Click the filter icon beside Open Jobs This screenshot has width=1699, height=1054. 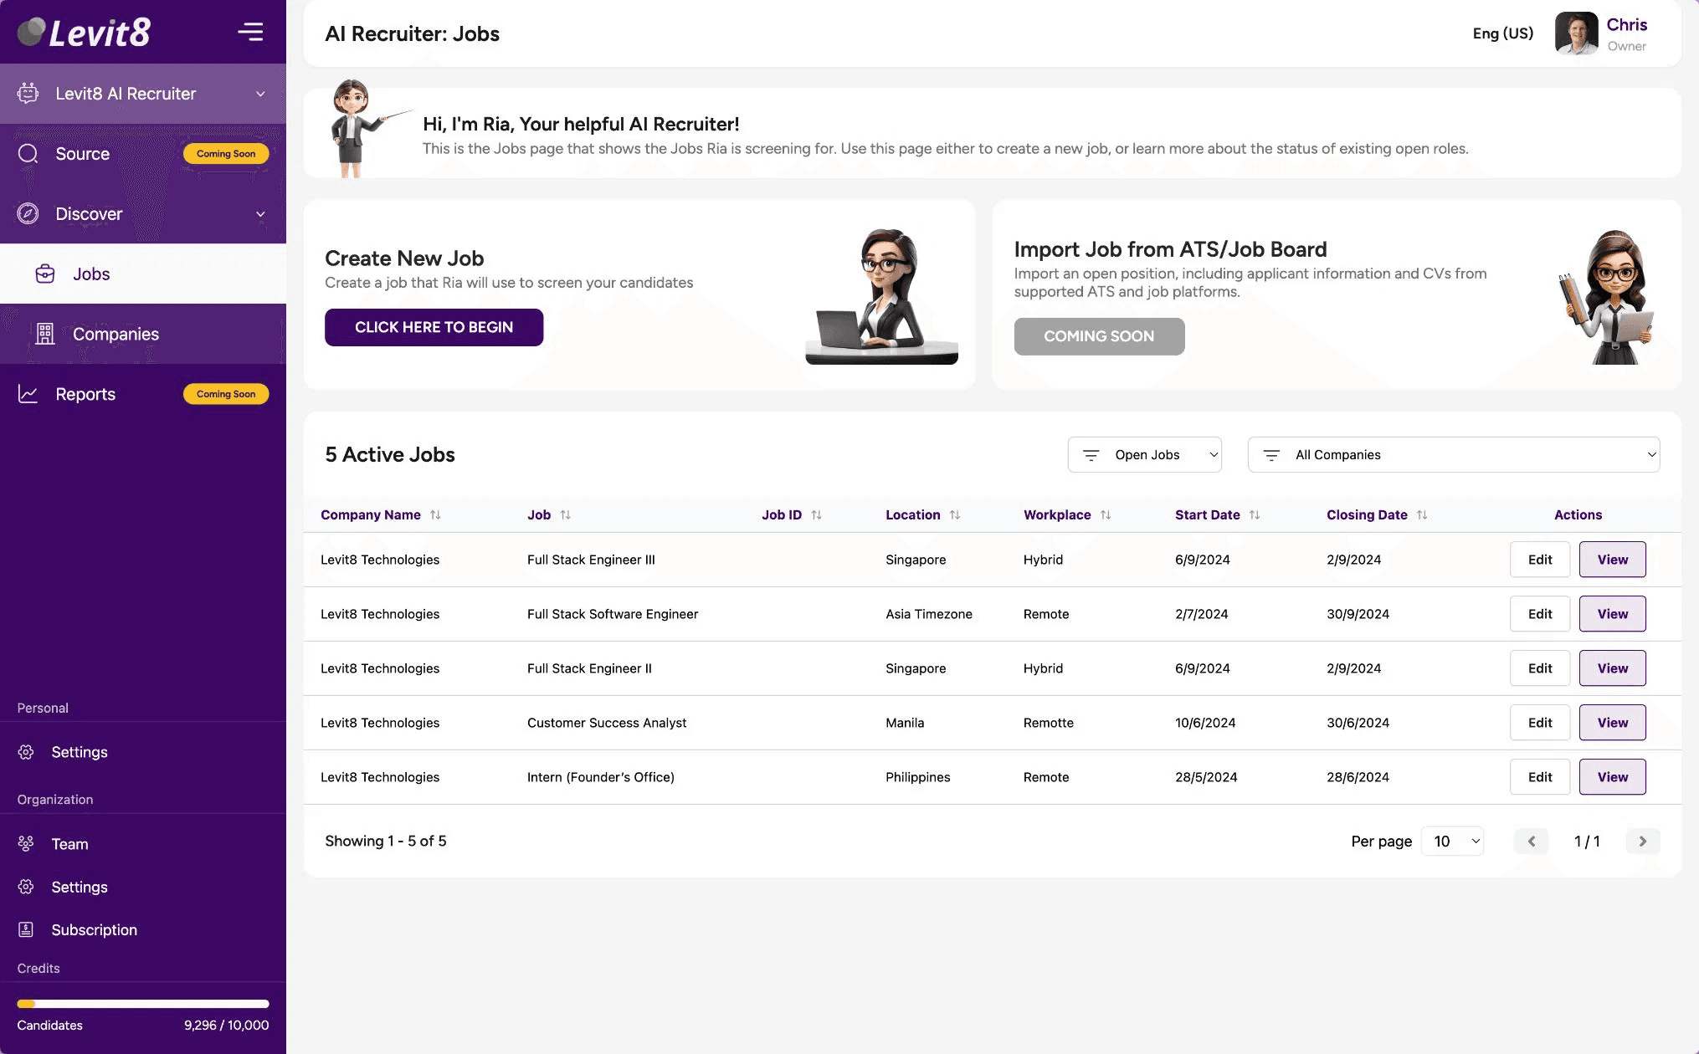click(1091, 455)
